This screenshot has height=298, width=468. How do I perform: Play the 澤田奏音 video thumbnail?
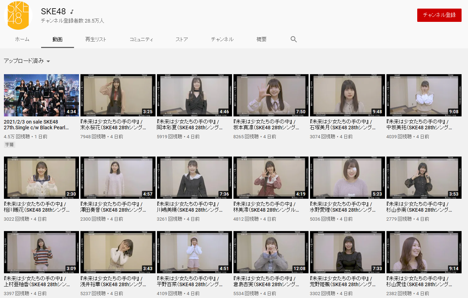(118, 178)
